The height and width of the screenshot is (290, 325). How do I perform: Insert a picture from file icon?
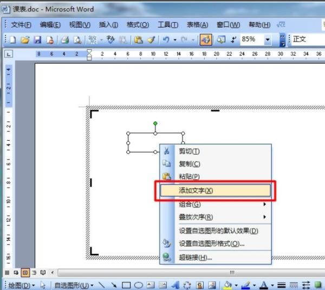pos(212,286)
